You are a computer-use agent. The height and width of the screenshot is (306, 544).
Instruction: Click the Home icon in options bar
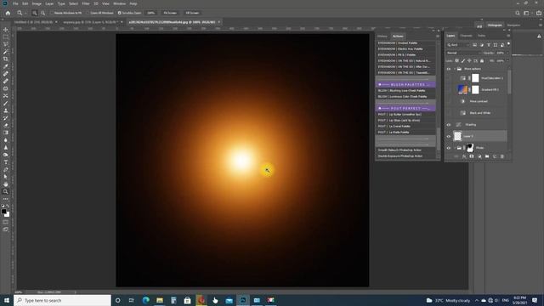pos(8,13)
